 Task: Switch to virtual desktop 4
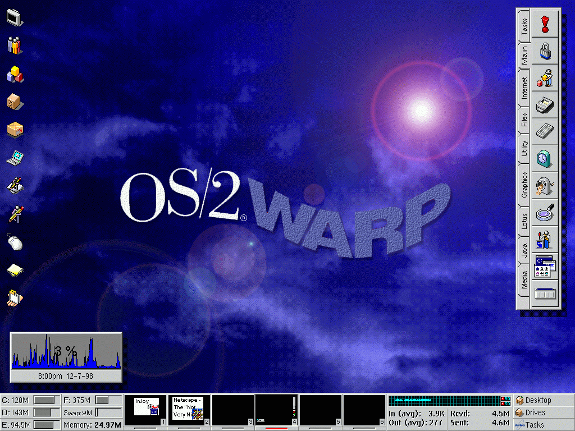pyautogui.click(x=276, y=410)
